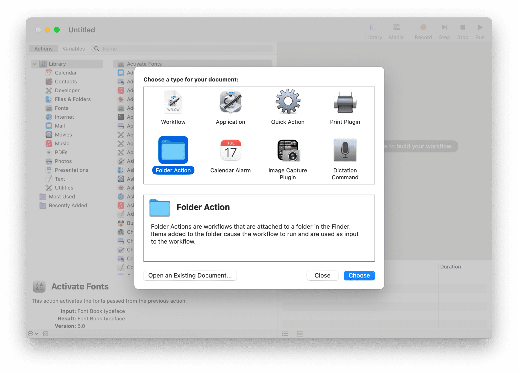Switch to the Actions tab
The height and width of the screenshot is (373, 518).
pos(43,49)
